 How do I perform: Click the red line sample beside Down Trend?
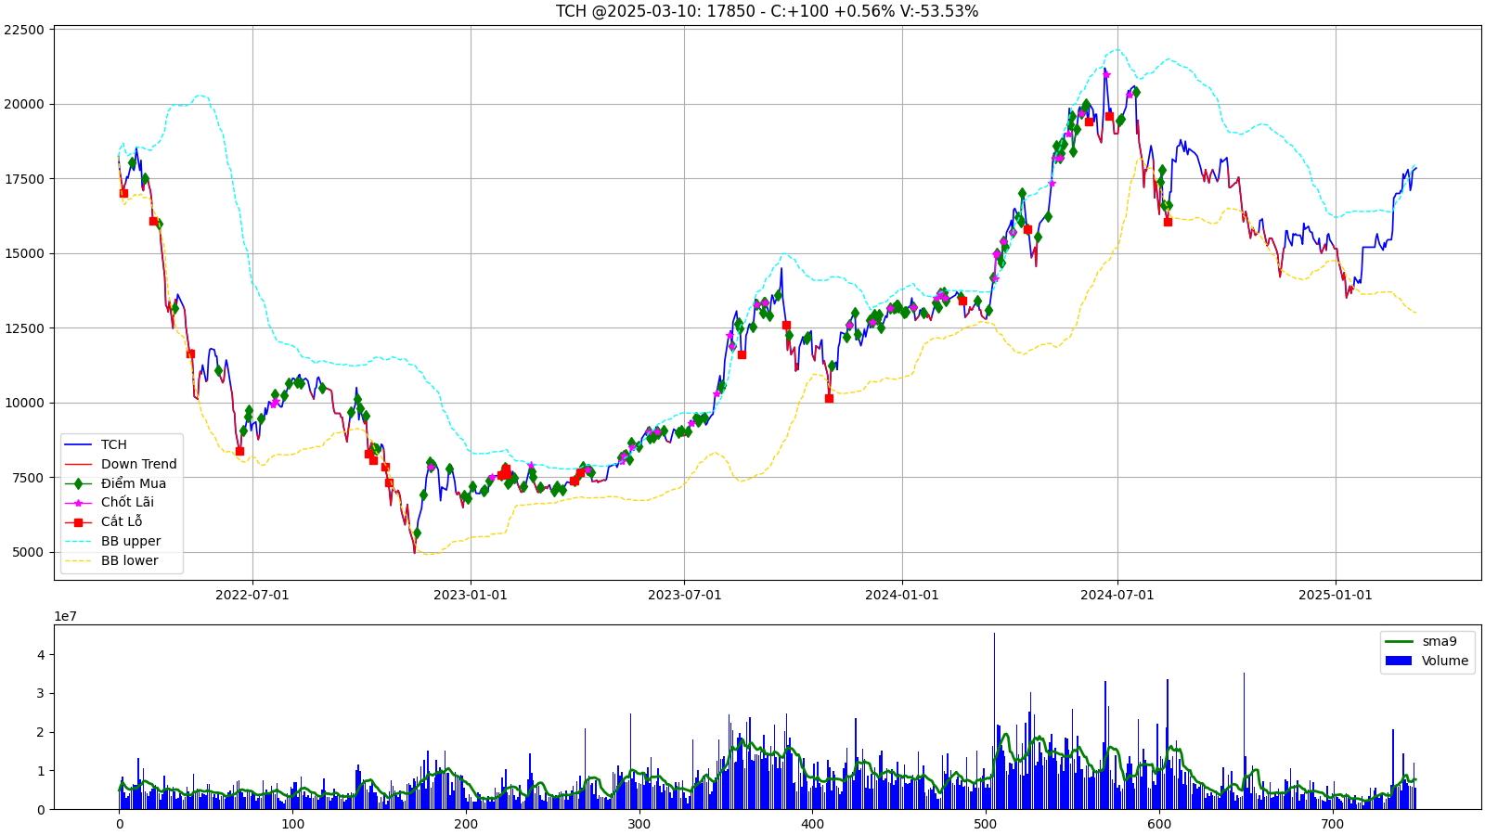pyautogui.click(x=79, y=465)
